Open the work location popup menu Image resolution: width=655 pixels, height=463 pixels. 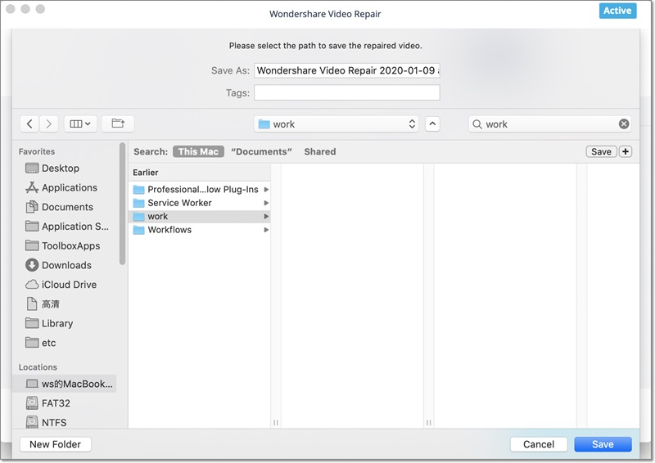[337, 124]
